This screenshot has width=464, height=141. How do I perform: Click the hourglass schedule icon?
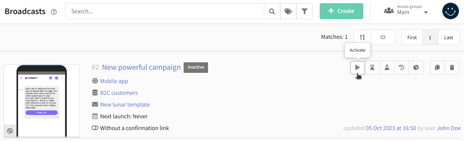[x=372, y=67]
